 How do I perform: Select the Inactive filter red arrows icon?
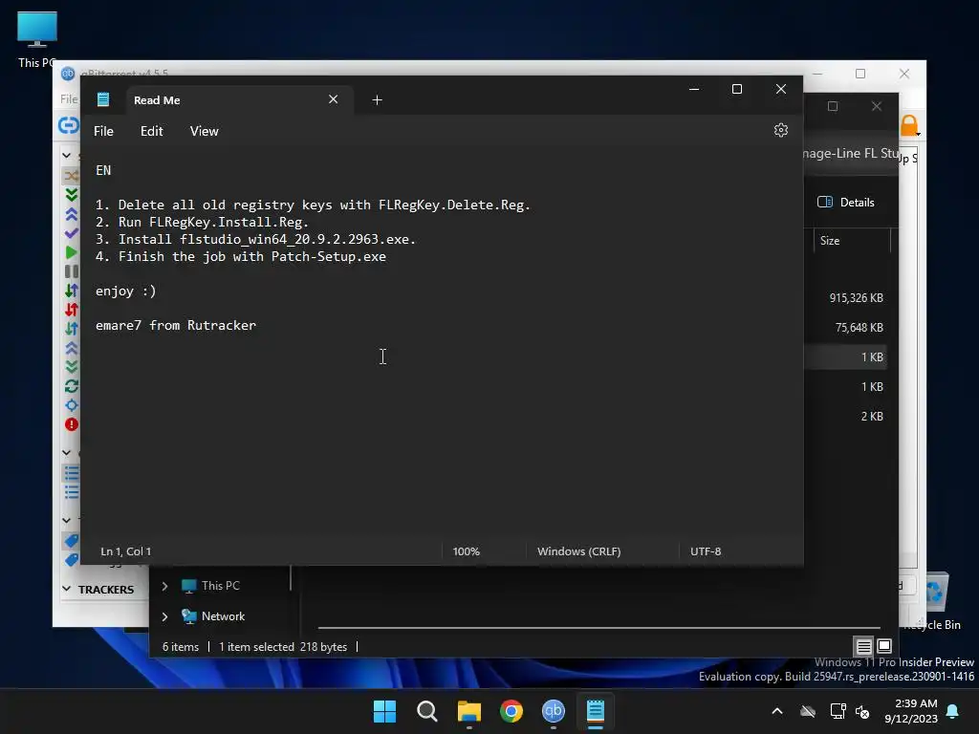(x=71, y=310)
